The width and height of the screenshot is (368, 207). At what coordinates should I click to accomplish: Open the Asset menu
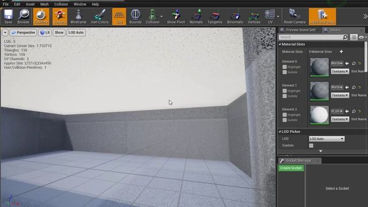(x=30, y=4)
